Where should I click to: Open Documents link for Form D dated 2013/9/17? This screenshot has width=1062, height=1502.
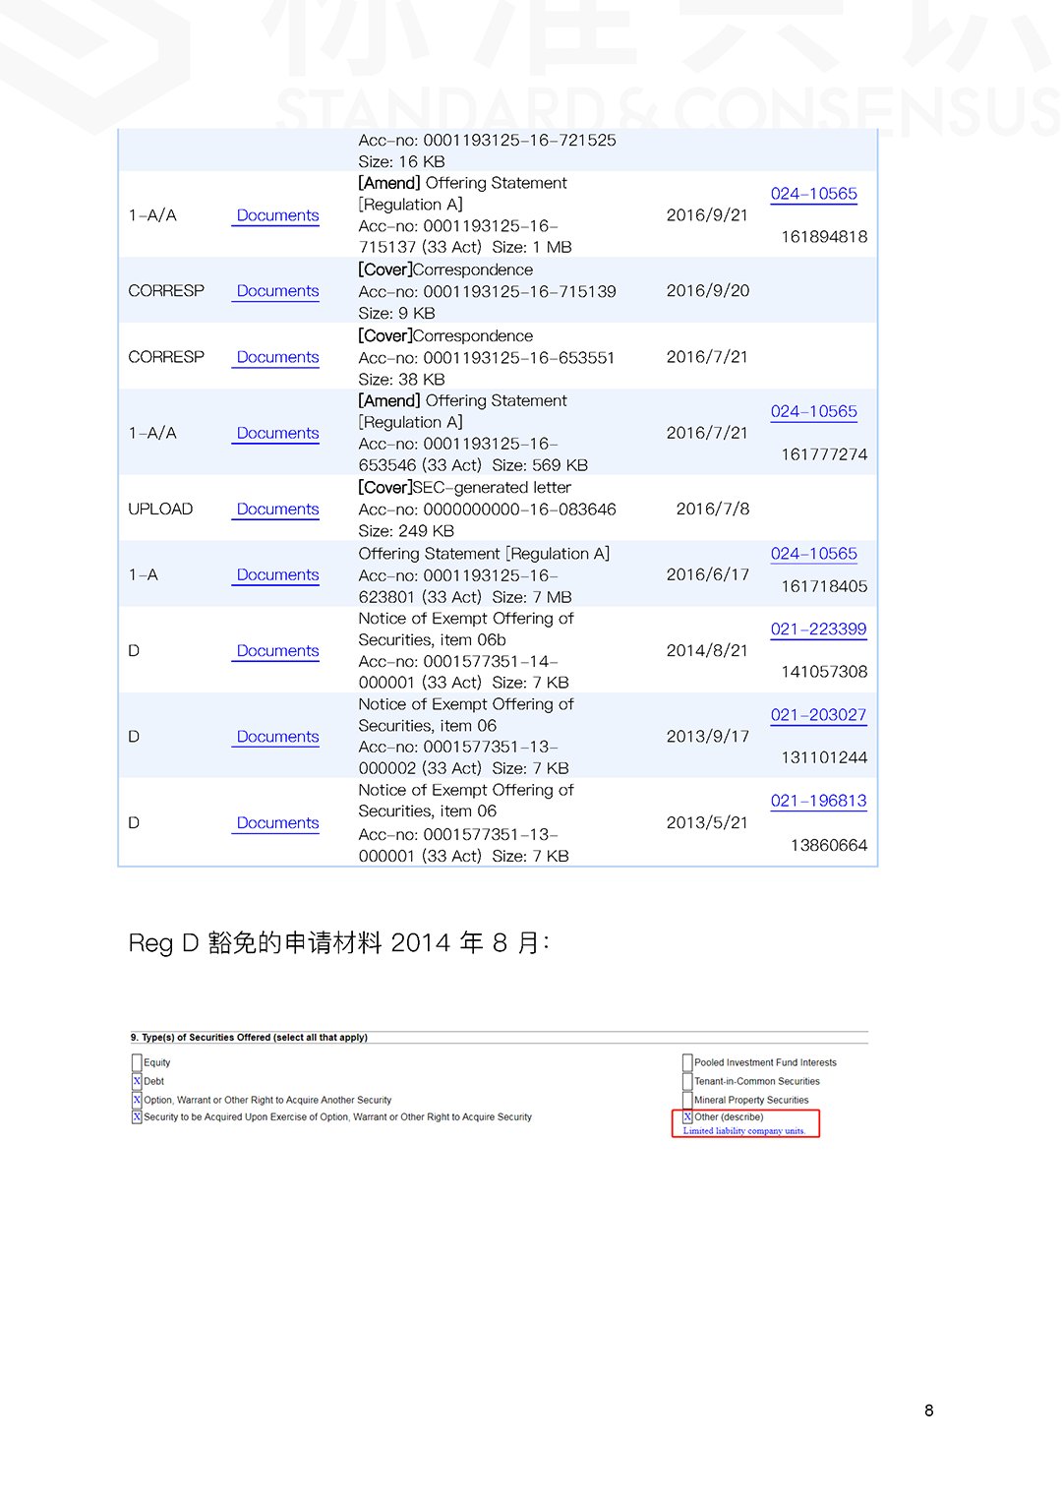[277, 737]
